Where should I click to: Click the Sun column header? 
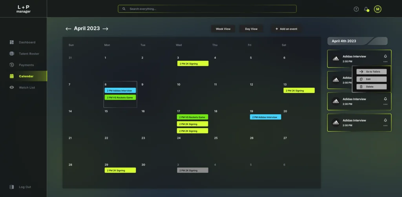pos(71,45)
